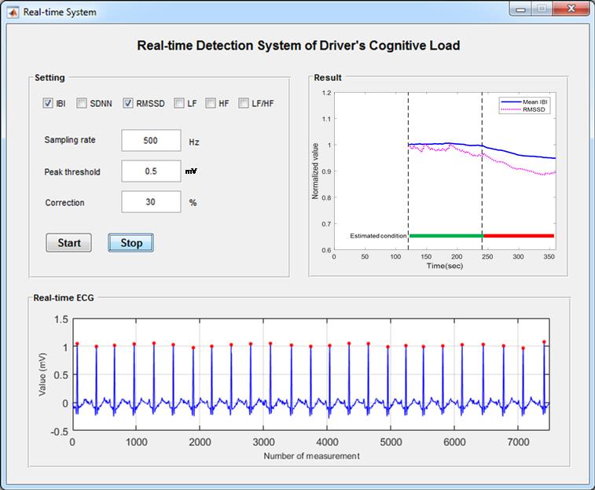Click the Start button

(68, 243)
